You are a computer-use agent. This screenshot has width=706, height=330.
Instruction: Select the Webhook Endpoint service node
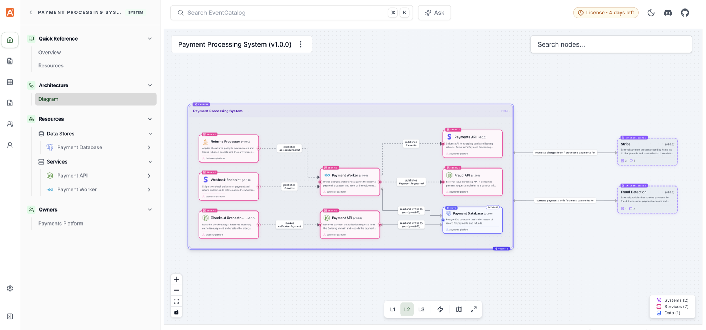(x=229, y=187)
